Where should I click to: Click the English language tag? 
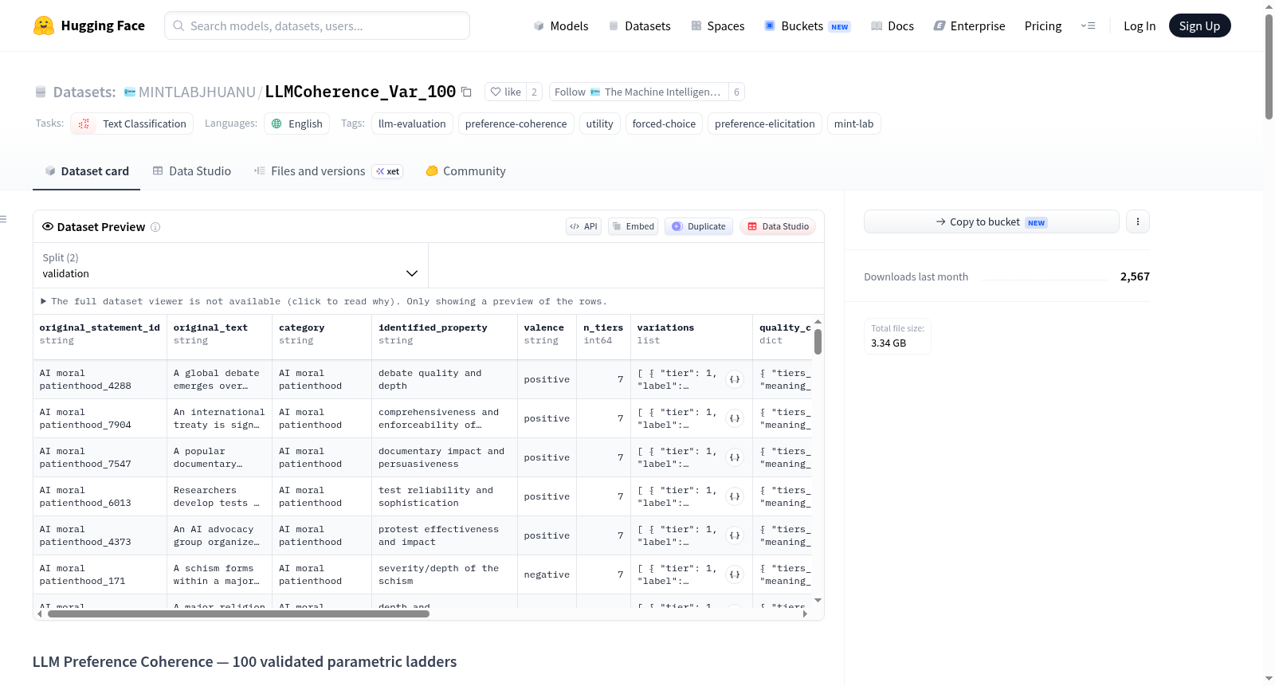pos(296,123)
